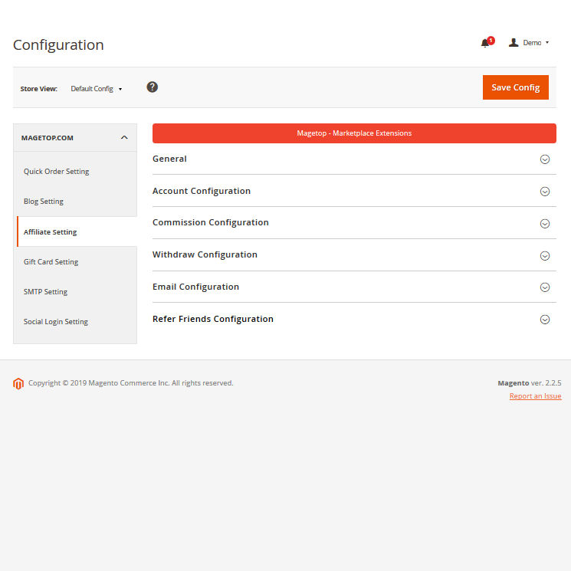Open the Demo user account menu
Image resolution: width=571 pixels, height=571 pixels.
530,43
